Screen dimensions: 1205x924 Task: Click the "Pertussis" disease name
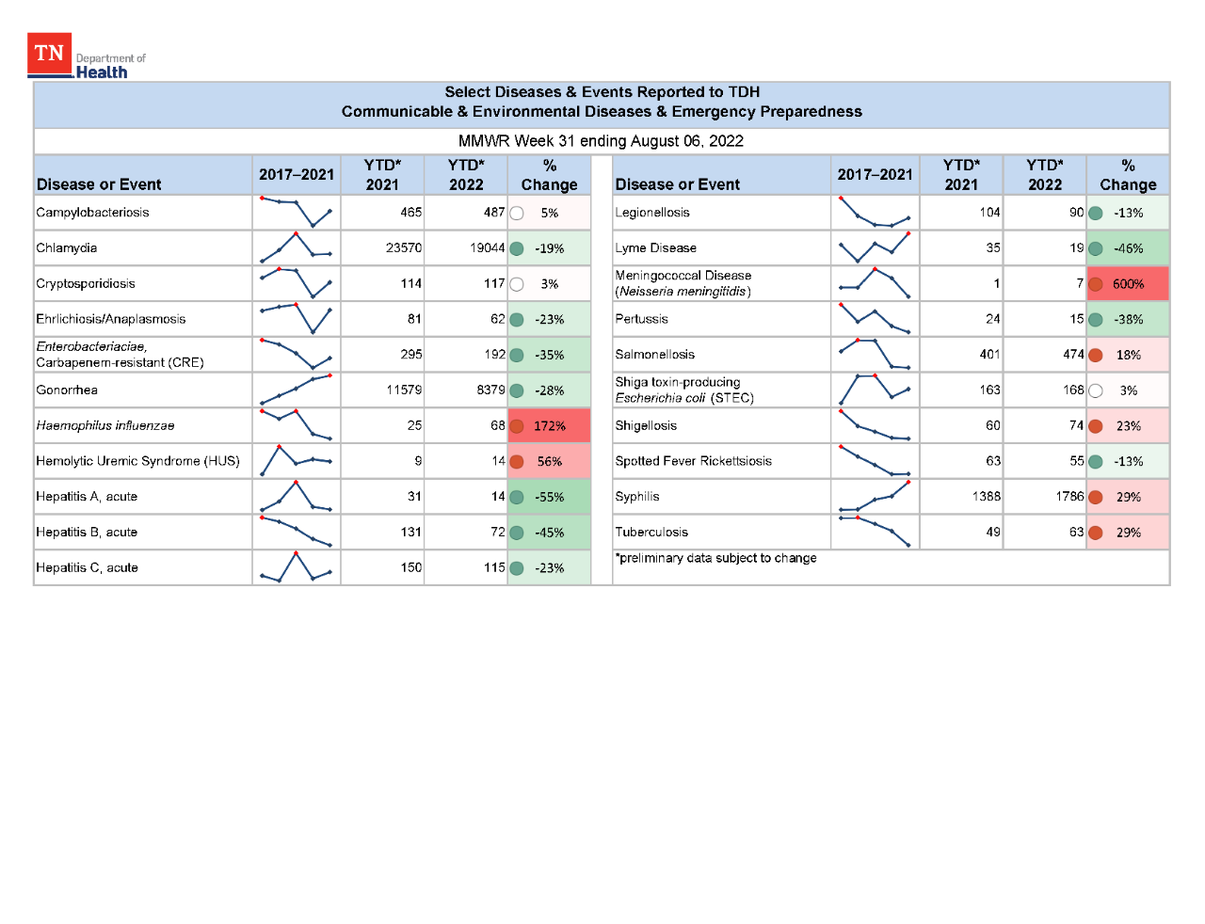click(641, 319)
